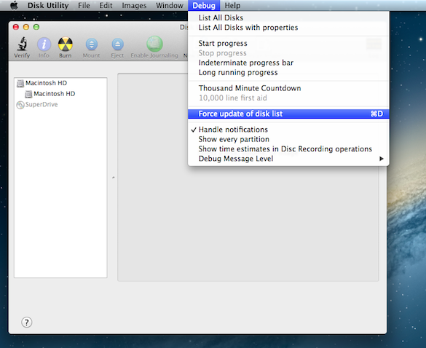Open the Edit menu
This screenshot has width=426, height=348.
point(106,5)
